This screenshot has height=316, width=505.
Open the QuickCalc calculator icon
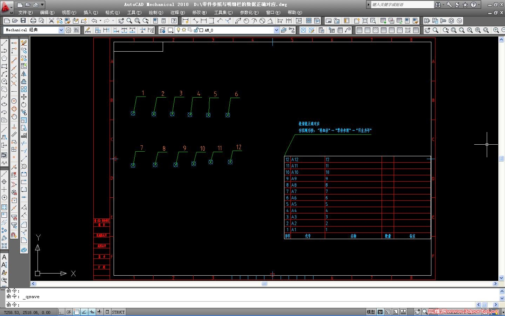pos(163,21)
